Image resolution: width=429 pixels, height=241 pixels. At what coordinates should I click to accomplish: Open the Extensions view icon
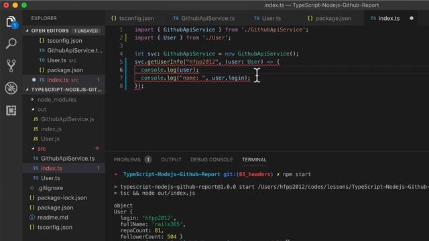coord(11,110)
